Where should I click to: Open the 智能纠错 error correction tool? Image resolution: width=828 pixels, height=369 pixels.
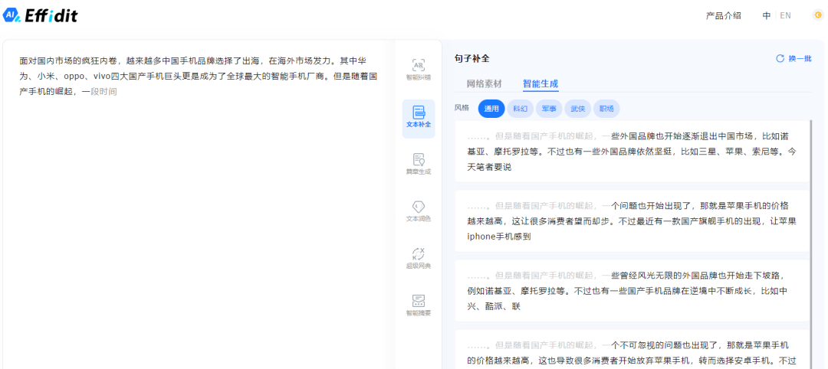418,69
